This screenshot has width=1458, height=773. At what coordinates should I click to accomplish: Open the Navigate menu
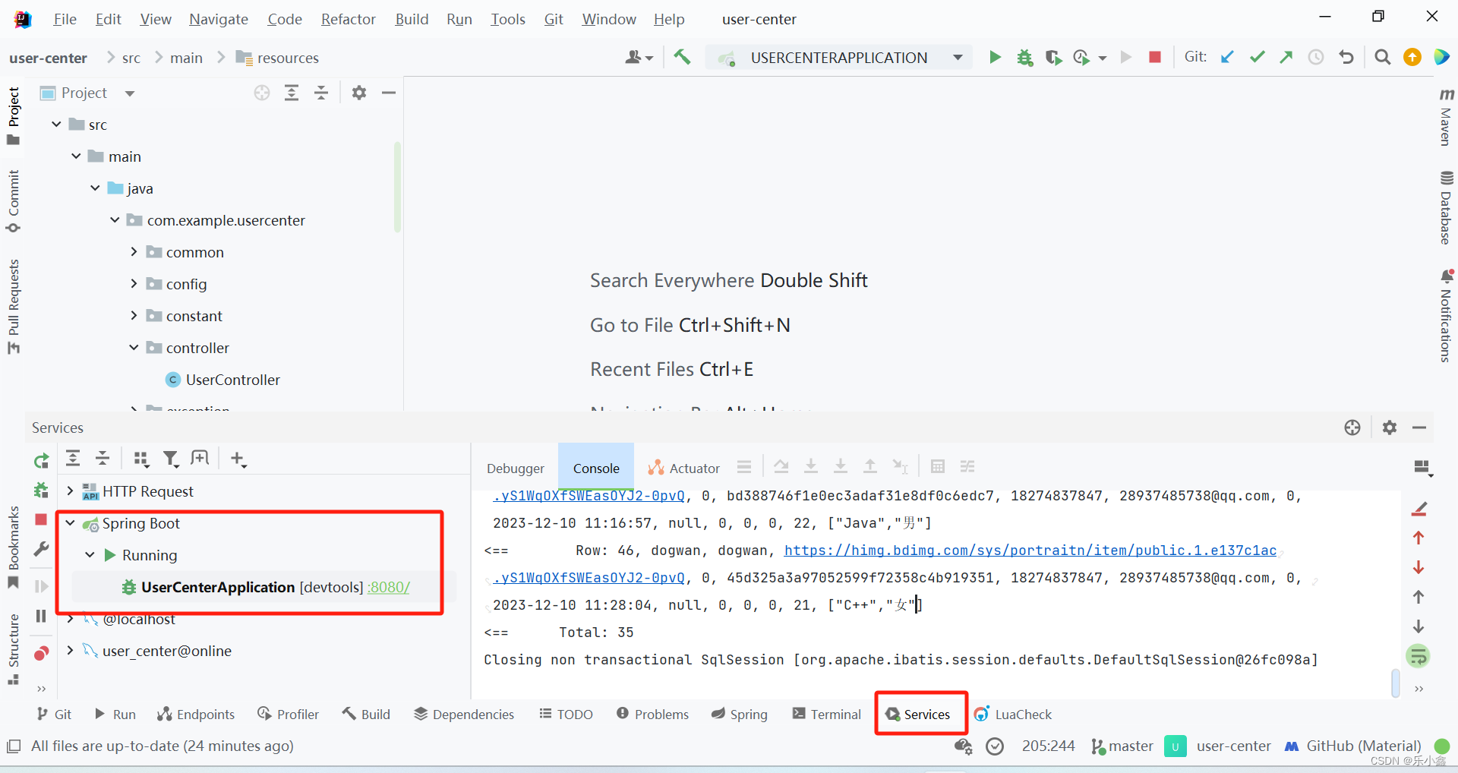click(219, 19)
